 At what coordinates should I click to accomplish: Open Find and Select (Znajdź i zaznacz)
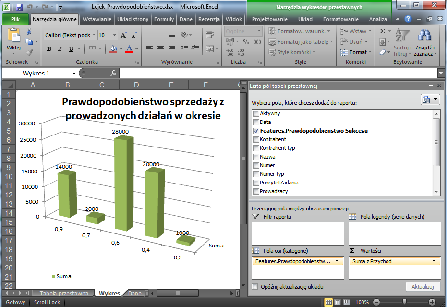425,42
